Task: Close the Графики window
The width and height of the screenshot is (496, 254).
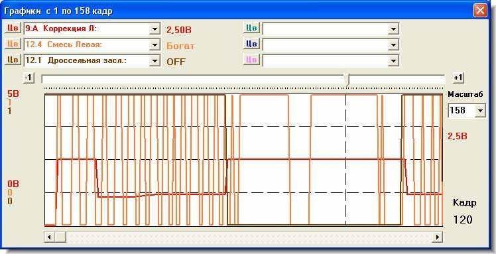Action: [x=480, y=11]
